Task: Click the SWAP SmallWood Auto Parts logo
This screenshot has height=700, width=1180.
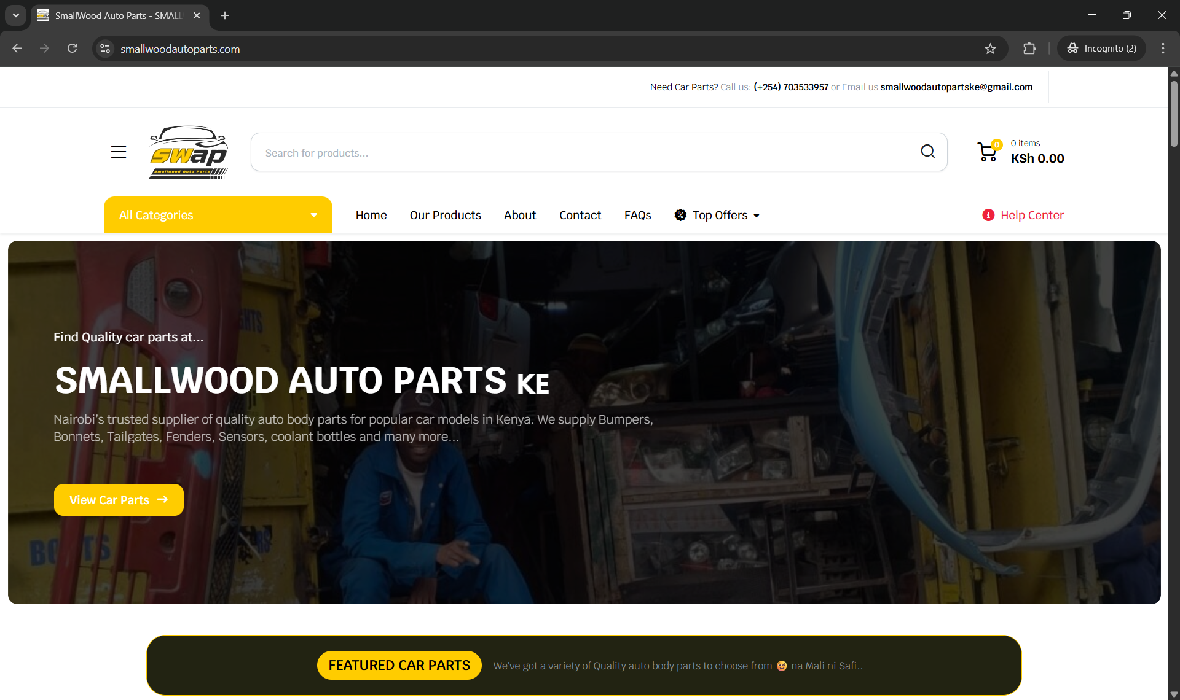Action: pos(188,152)
